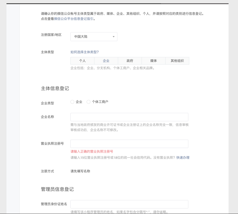The width and height of the screenshot is (238, 214).
Task: Click the 注册方式 field label
Action: 47,171
